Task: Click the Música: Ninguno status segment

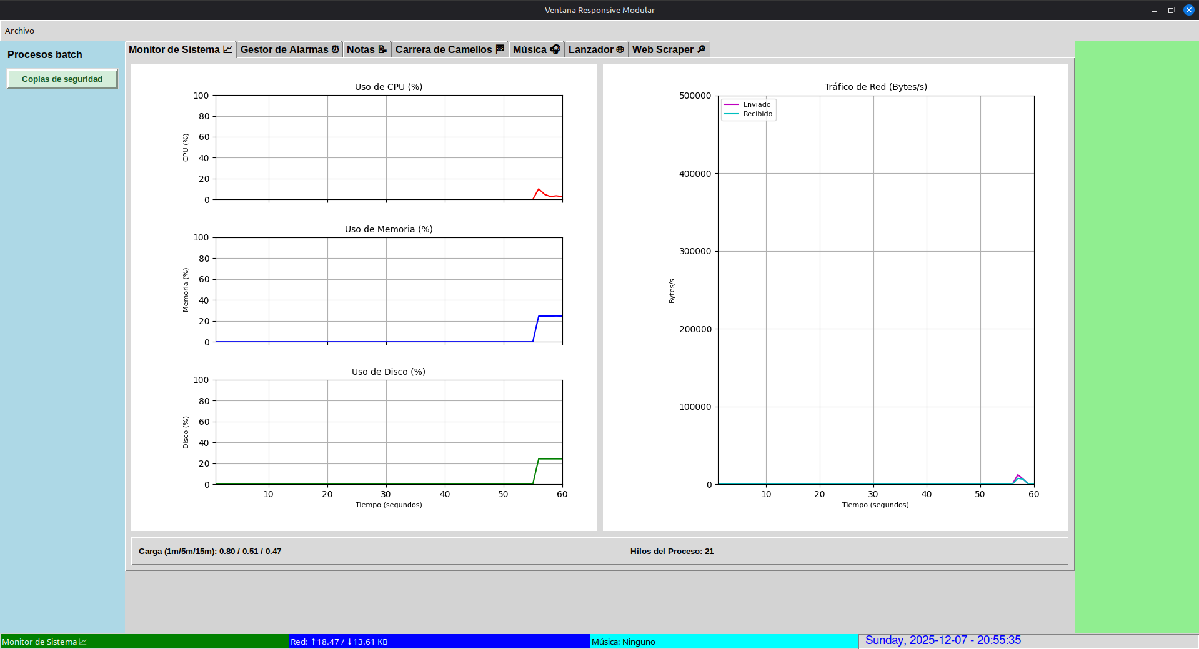Action: tap(724, 642)
